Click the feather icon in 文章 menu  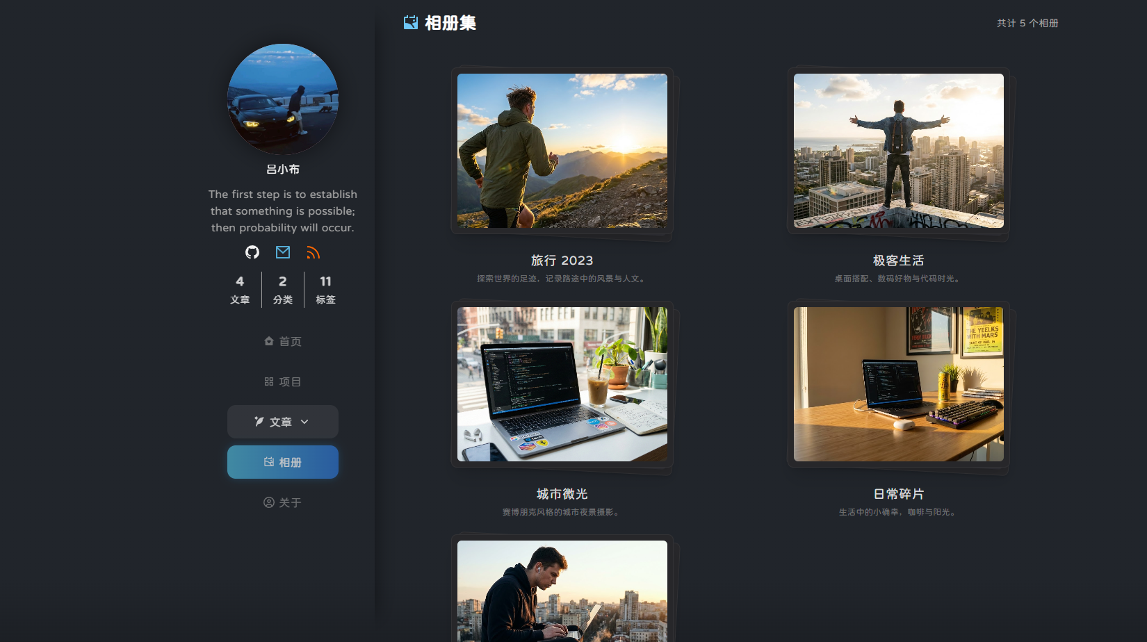point(259,422)
